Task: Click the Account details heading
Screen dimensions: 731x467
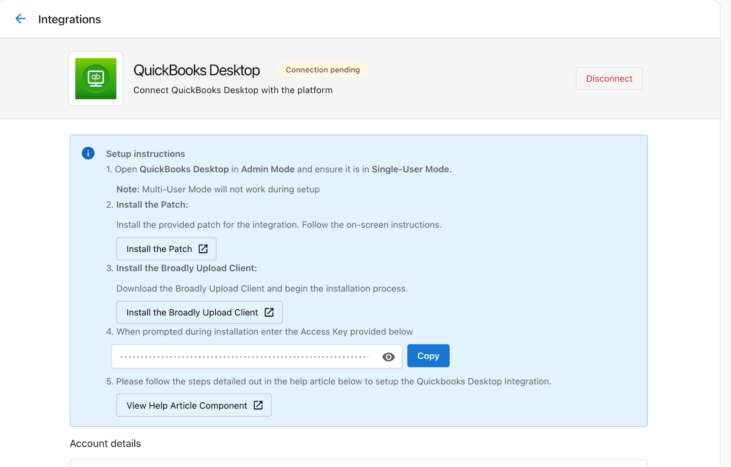Action: [x=106, y=444]
